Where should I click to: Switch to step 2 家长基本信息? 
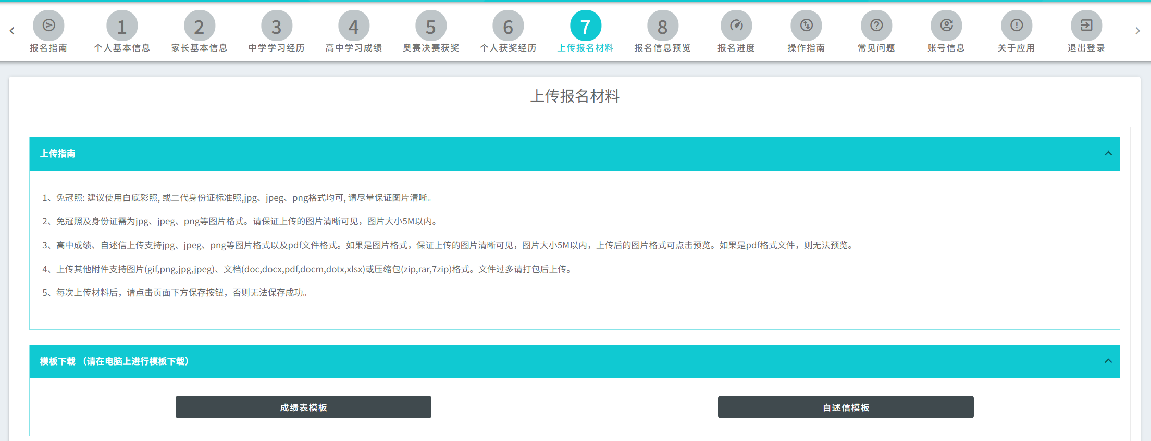(x=199, y=26)
